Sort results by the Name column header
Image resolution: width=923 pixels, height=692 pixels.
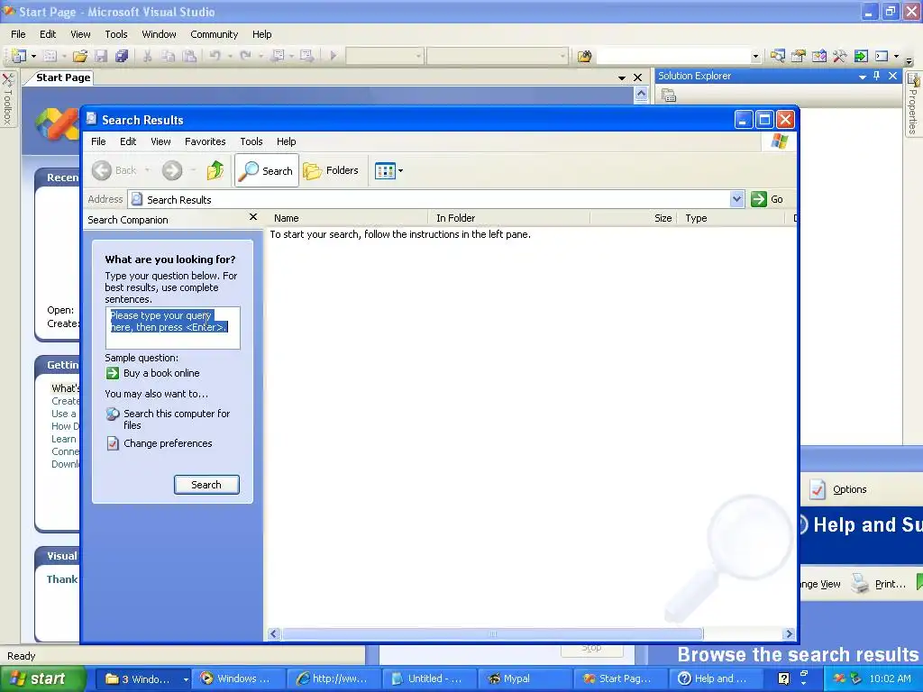(x=347, y=218)
